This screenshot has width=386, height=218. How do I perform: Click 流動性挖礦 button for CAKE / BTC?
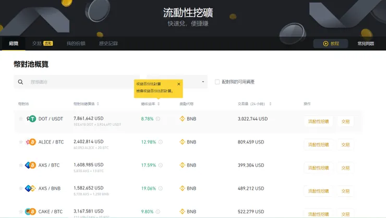(318, 214)
